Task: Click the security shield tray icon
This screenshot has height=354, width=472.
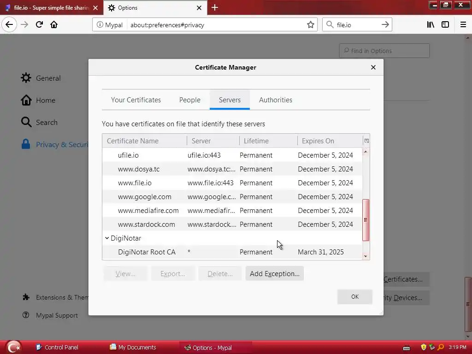Action: point(424,347)
